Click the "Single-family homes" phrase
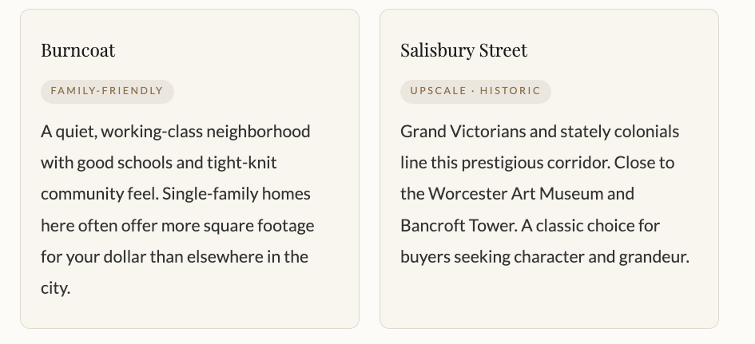Viewport: 755px width, 344px height. pyautogui.click(x=236, y=194)
